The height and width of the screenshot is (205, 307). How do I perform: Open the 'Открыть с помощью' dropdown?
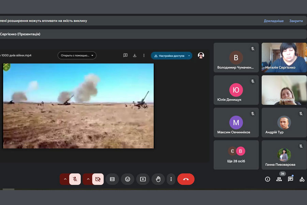77,55
